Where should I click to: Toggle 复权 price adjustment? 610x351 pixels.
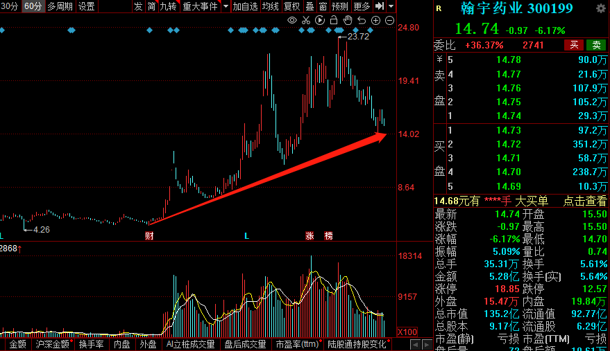(x=291, y=6)
